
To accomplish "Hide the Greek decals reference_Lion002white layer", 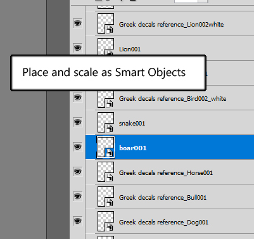I will 77,23.
